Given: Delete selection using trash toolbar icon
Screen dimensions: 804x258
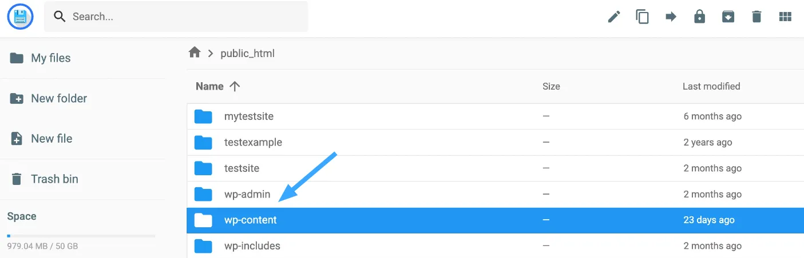Looking at the screenshot, I should pyautogui.click(x=757, y=17).
